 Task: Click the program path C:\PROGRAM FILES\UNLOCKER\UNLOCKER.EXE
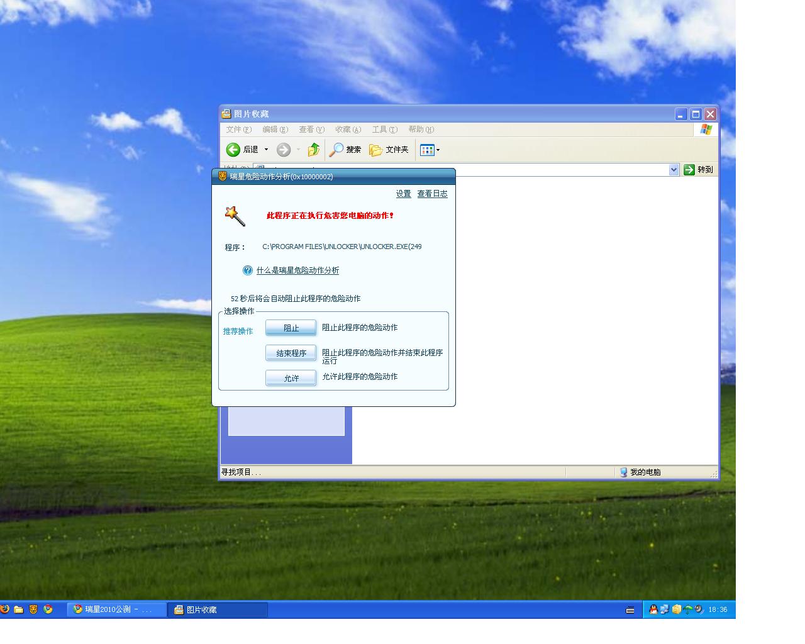point(341,247)
